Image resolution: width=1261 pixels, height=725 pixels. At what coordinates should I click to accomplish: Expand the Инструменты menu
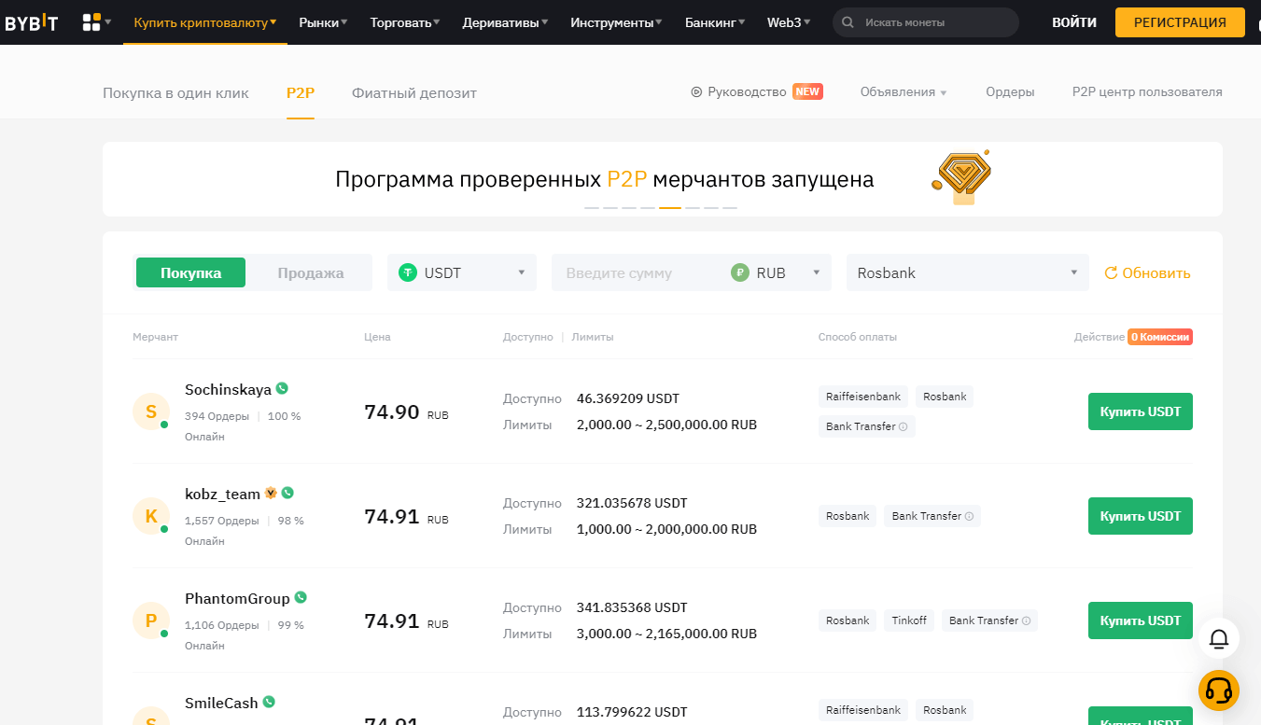pyautogui.click(x=617, y=21)
